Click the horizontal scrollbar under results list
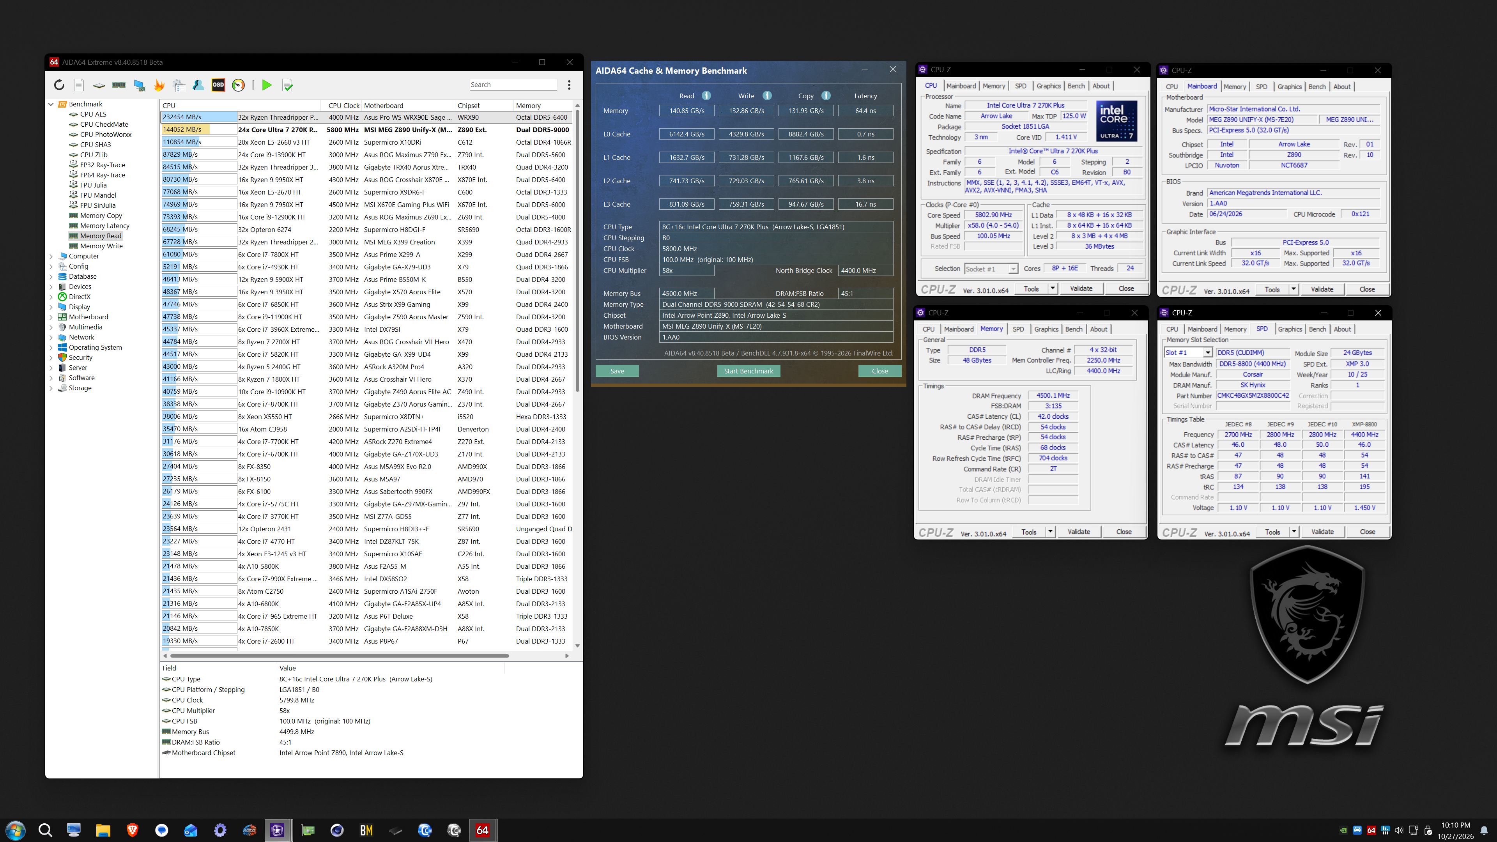This screenshot has height=842, width=1497. coord(338,655)
